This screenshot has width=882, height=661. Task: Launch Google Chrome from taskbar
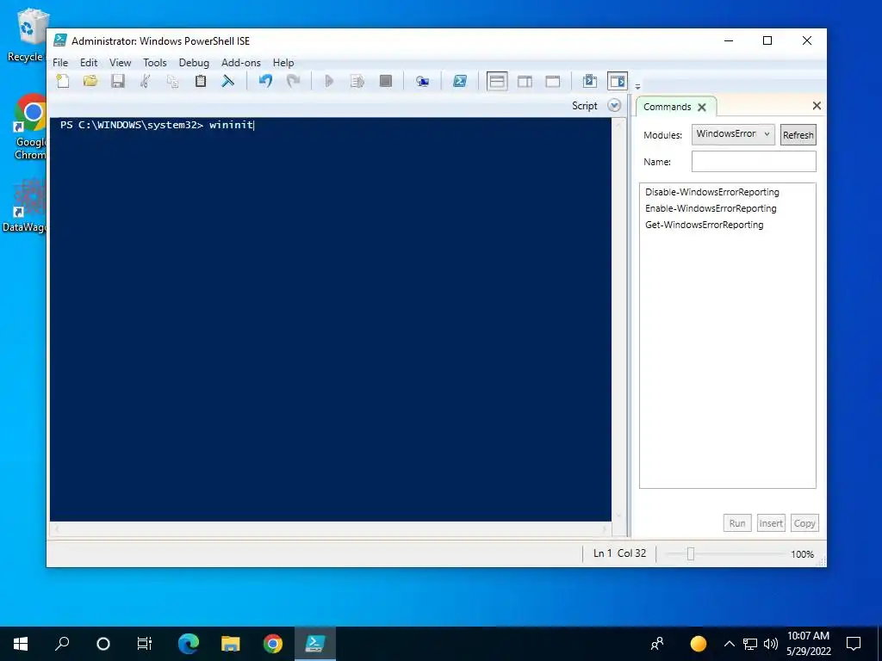tap(273, 644)
